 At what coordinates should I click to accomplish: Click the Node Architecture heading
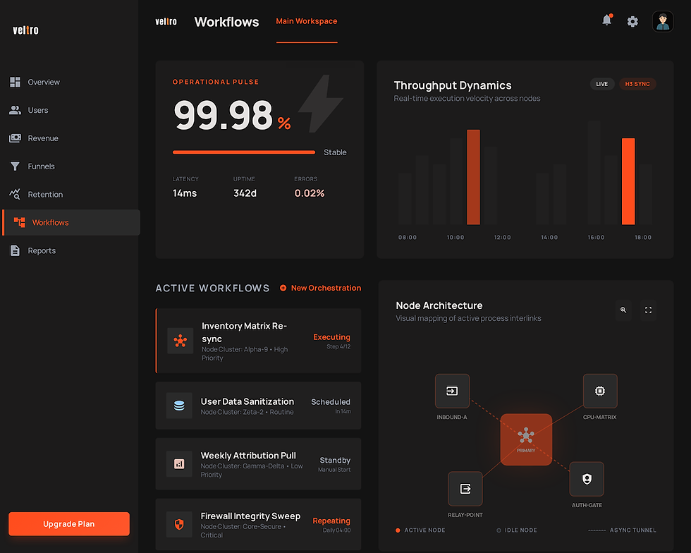[x=439, y=305]
